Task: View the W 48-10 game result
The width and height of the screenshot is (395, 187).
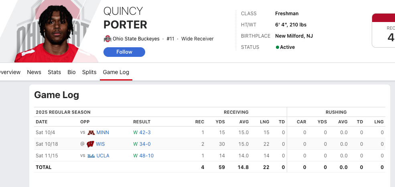Action: [143, 156]
